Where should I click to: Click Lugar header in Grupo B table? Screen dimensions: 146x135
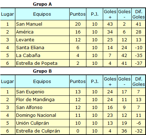7,82
